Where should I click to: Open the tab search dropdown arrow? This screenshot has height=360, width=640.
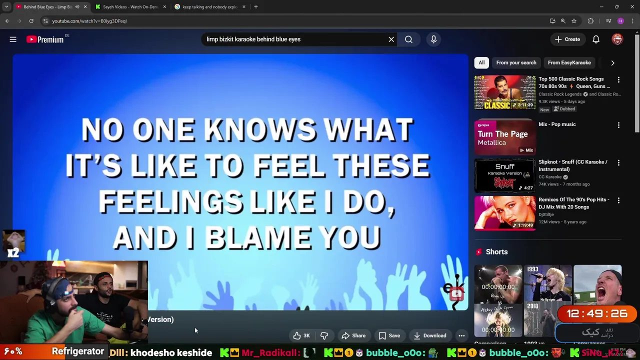point(6,7)
